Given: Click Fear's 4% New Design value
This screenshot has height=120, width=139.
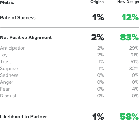Looking at the screenshot, I should pos(135,89).
